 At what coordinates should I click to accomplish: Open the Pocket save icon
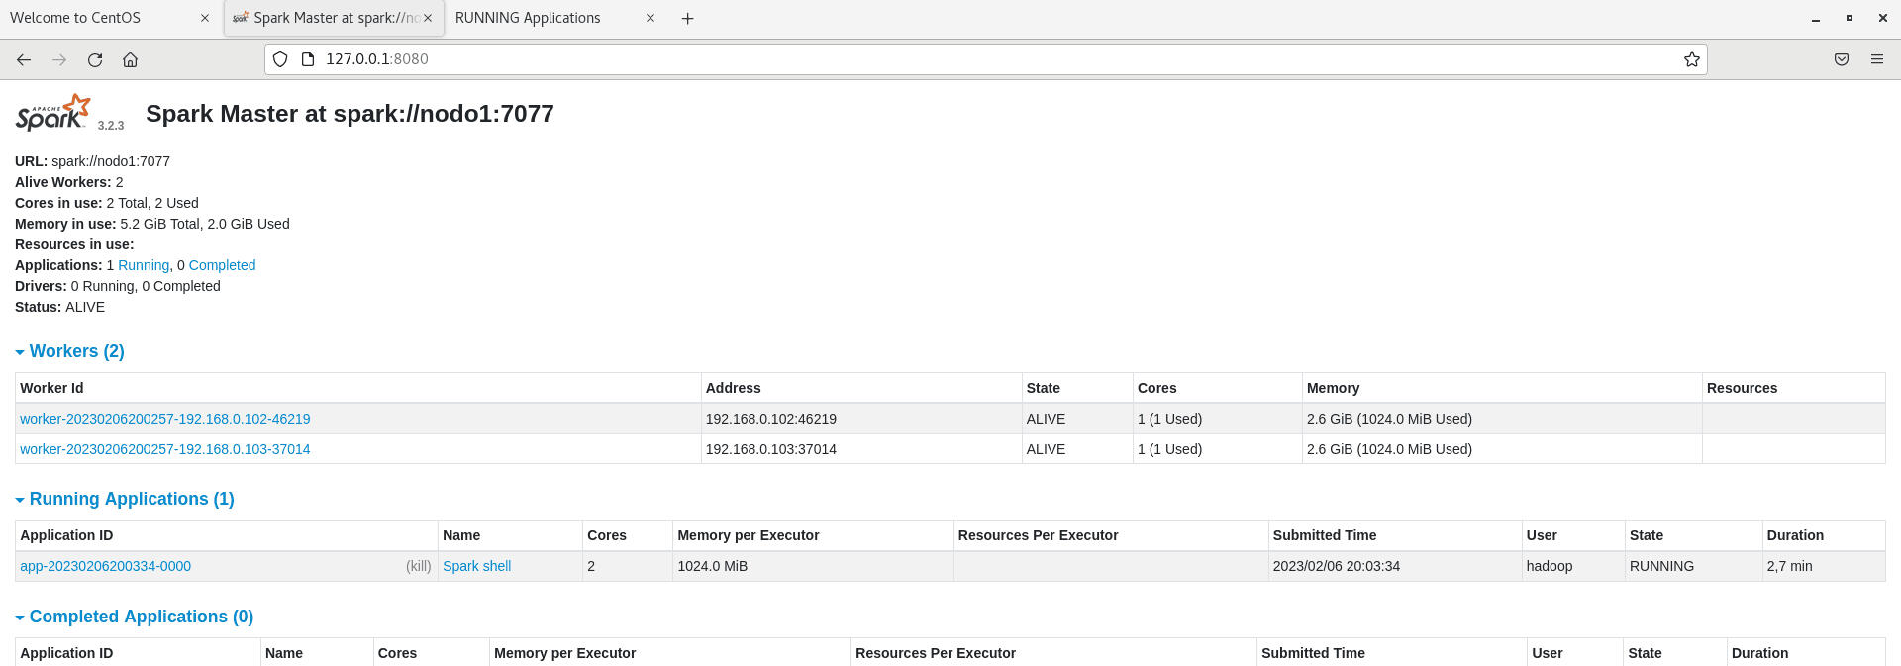tap(1842, 59)
